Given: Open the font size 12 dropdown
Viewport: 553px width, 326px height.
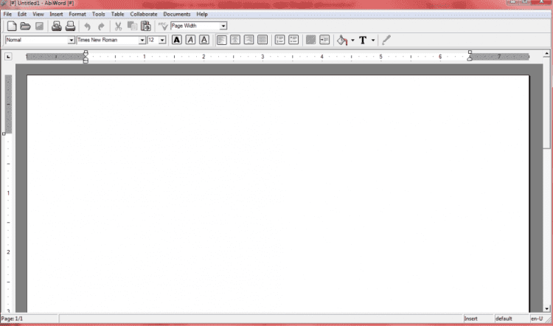Looking at the screenshot, I should click(x=162, y=40).
